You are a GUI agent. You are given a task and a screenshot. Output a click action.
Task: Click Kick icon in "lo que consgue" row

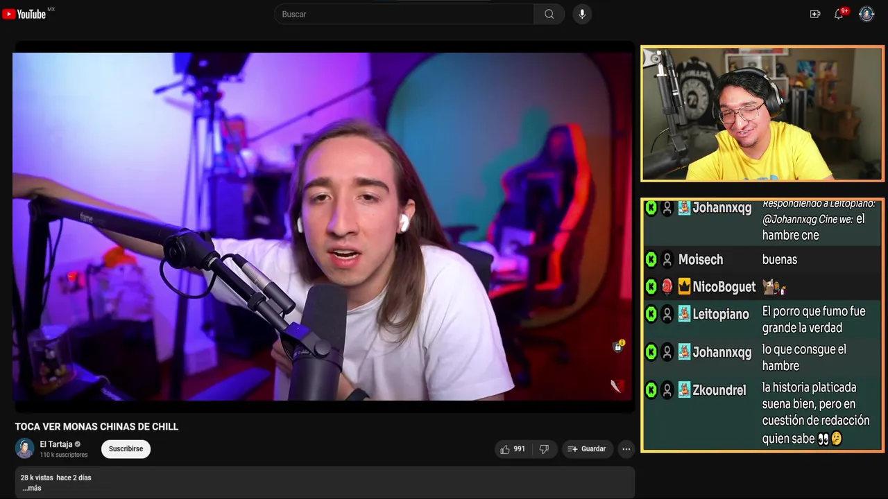[651, 352]
